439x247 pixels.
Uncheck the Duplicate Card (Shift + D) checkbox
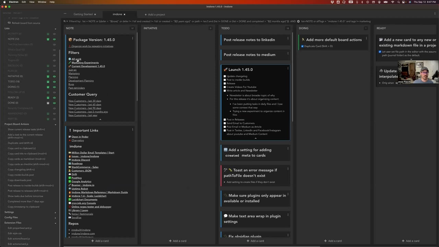pyautogui.click(x=302, y=46)
